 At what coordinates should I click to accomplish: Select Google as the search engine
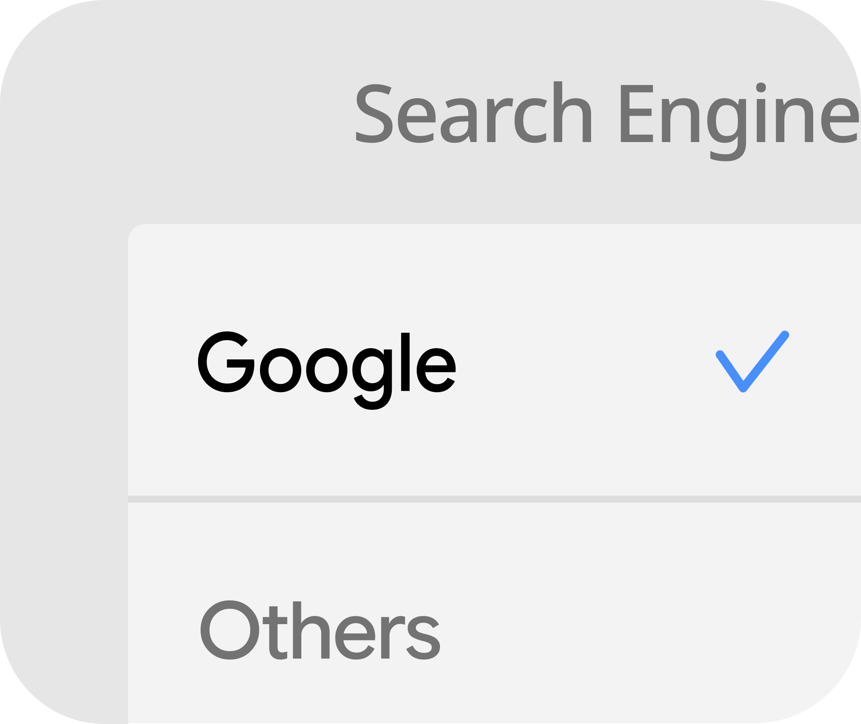tap(494, 360)
